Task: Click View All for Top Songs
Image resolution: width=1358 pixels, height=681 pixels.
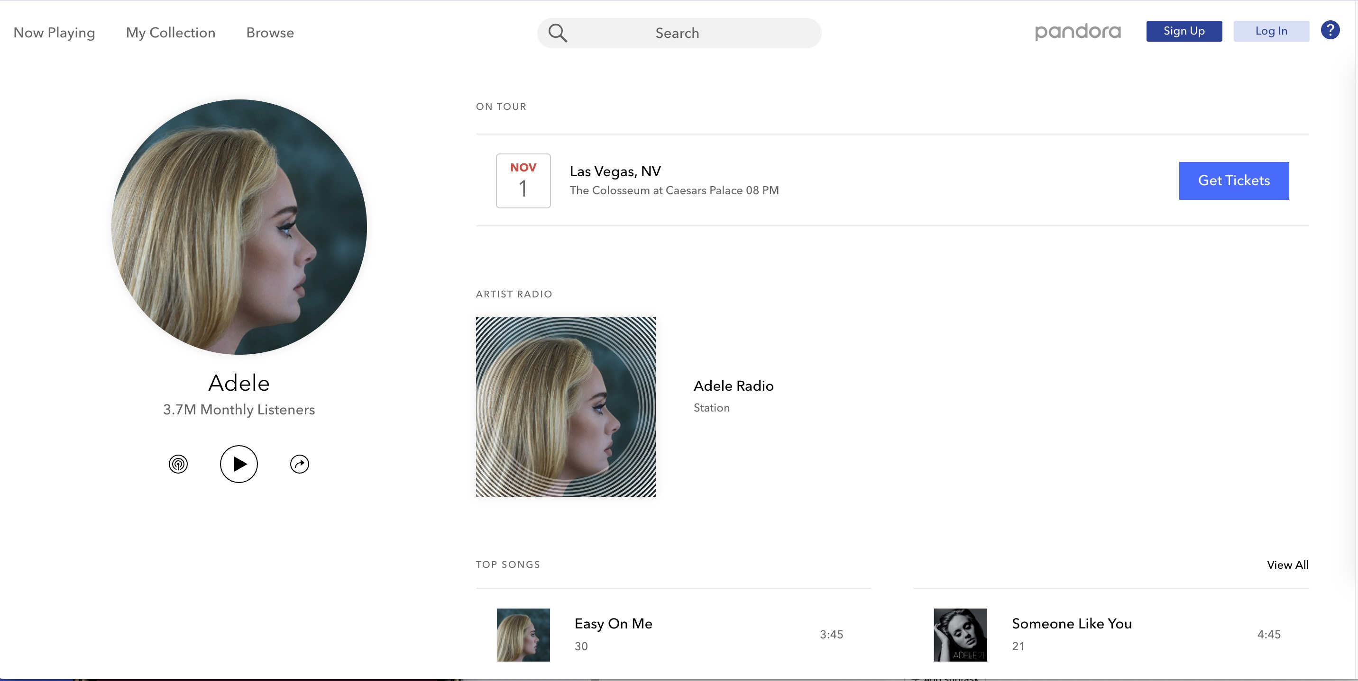Action: [x=1287, y=565]
